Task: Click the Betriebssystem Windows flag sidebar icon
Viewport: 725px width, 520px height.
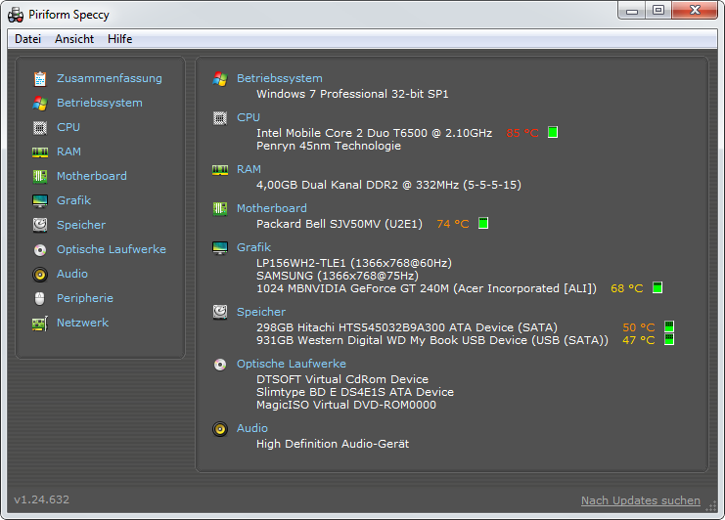Action: click(40, 103)
